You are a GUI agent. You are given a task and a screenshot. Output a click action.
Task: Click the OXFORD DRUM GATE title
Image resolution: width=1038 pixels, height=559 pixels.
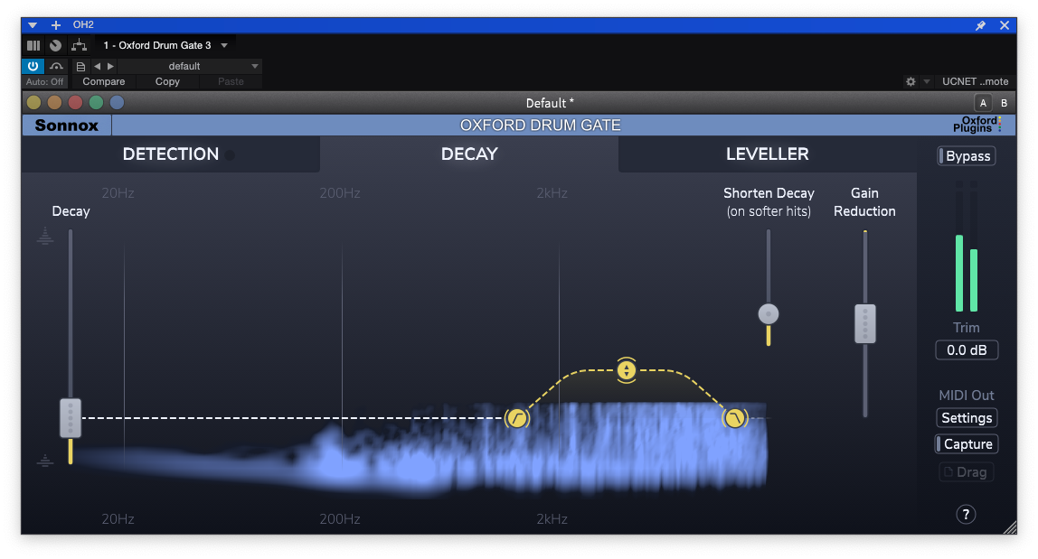click(540, 125)
